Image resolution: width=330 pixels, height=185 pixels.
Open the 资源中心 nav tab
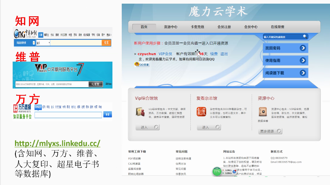click(170, 27)
